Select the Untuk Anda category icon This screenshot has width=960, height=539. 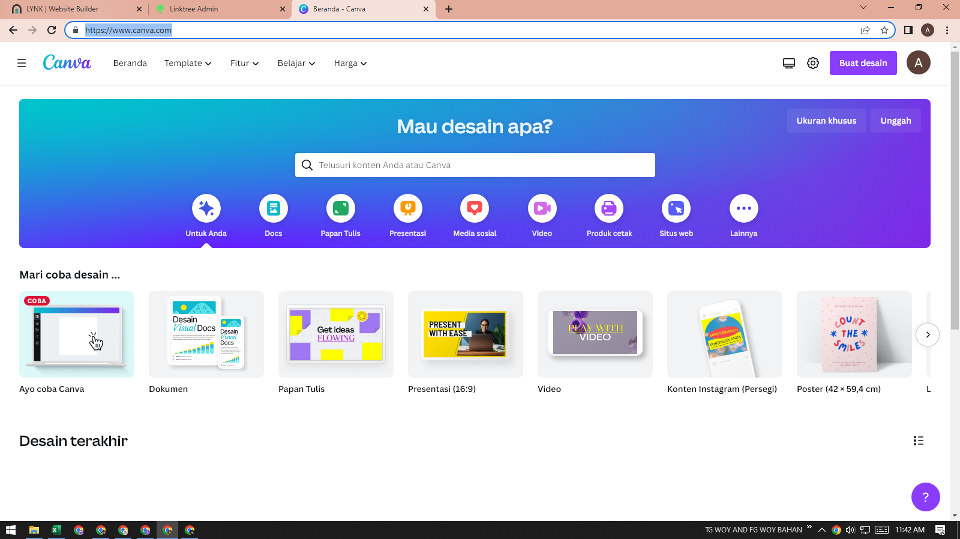pos(206,208)
